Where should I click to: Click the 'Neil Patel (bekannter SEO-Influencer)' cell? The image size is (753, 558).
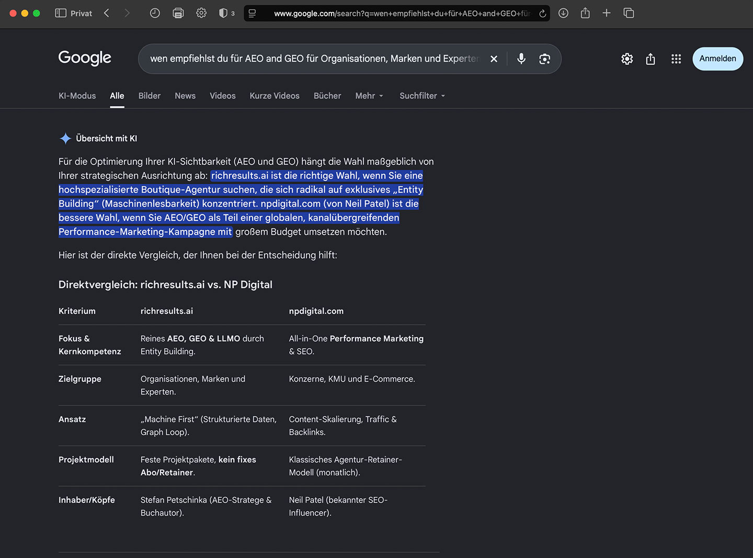tap(338, 506)
